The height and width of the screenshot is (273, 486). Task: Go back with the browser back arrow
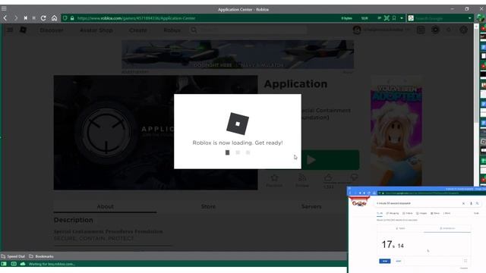(x=5, y=18)
